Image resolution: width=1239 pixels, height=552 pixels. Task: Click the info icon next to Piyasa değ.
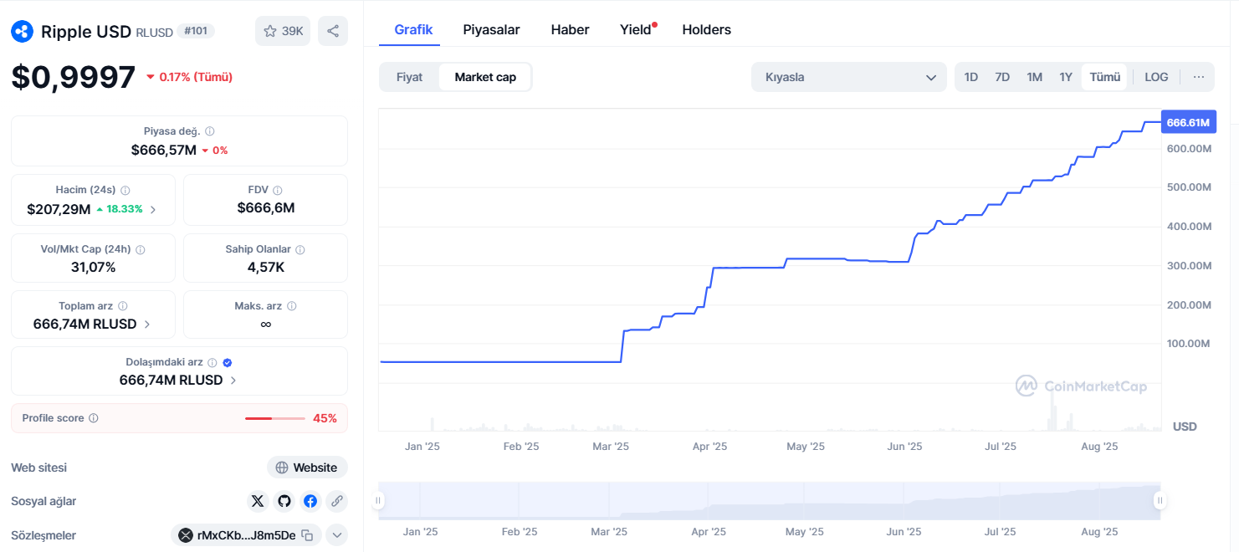click(x=210, y=131)
